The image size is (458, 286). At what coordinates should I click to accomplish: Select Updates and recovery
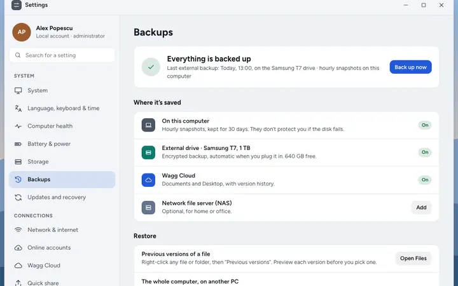[62, 197]
